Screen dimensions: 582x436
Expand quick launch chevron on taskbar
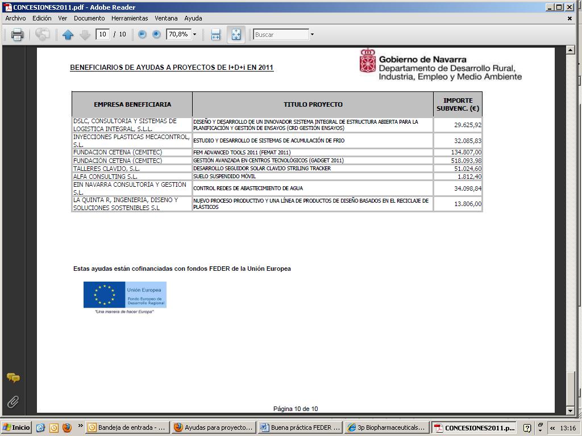pyautogui.click(x=80, y=426)
